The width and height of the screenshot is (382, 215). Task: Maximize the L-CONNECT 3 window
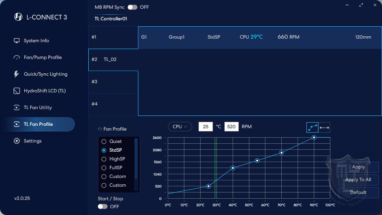pyautogui.click(x=361, y=5)
